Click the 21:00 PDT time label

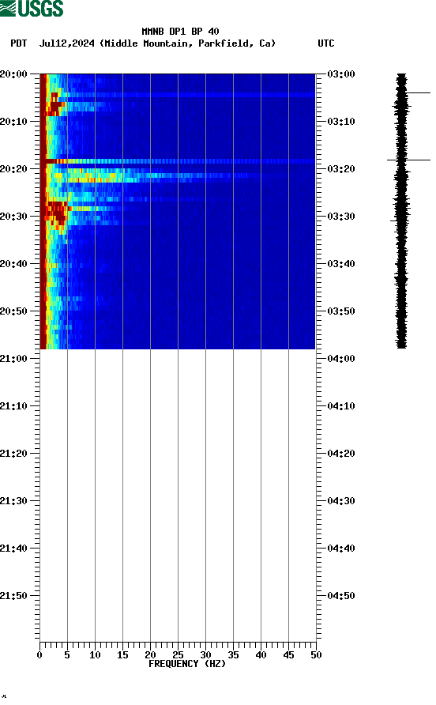pyautogui.click(x=13, y=359)
